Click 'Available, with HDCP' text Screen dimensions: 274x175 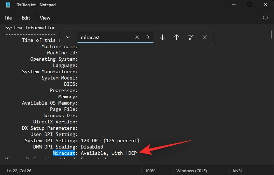pyautogui.click(x=109, y=153)
